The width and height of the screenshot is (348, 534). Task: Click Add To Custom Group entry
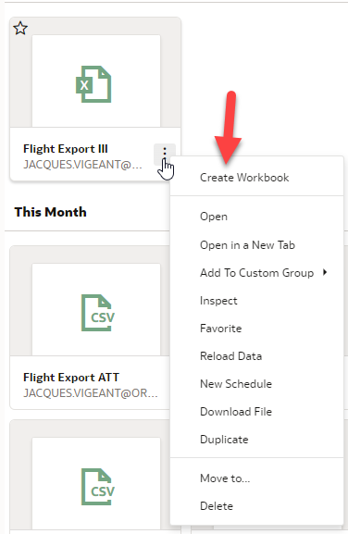click(x=256, y=273)
